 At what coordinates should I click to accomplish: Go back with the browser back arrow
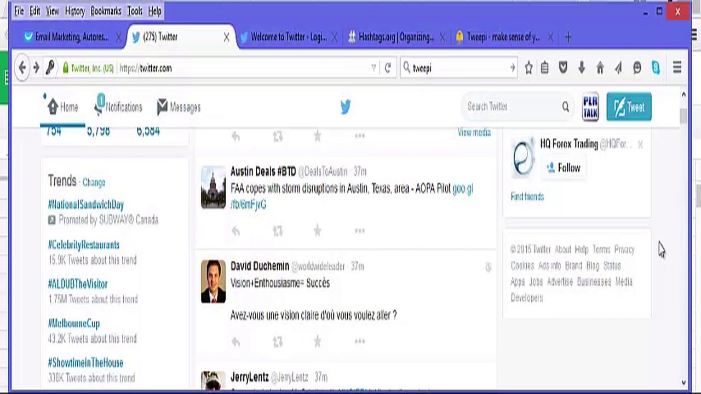click(x=22, y=68)
